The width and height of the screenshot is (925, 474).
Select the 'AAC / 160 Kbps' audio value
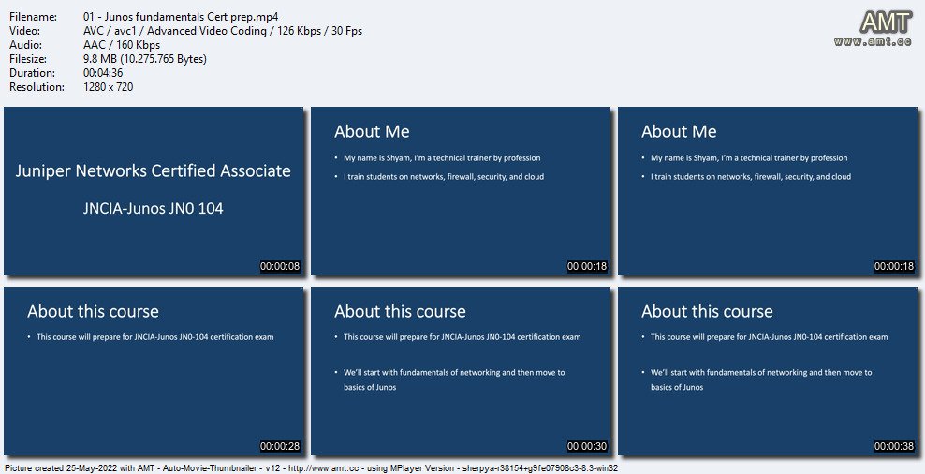pyautogui.click(x=122, y=45)
